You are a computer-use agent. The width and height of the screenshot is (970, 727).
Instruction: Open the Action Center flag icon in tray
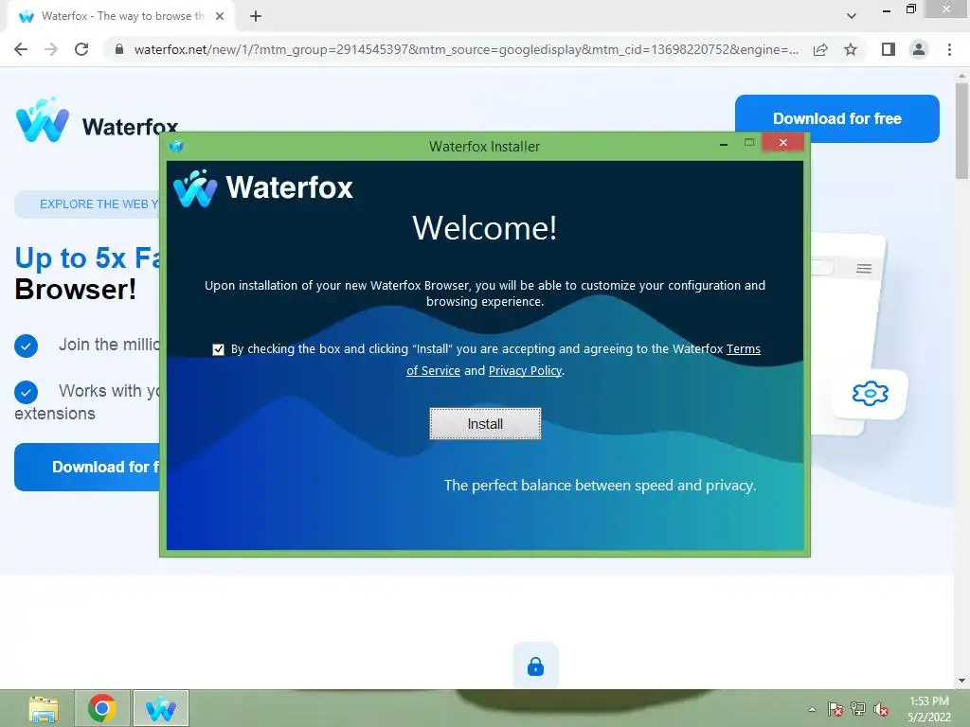pos(835,709)
